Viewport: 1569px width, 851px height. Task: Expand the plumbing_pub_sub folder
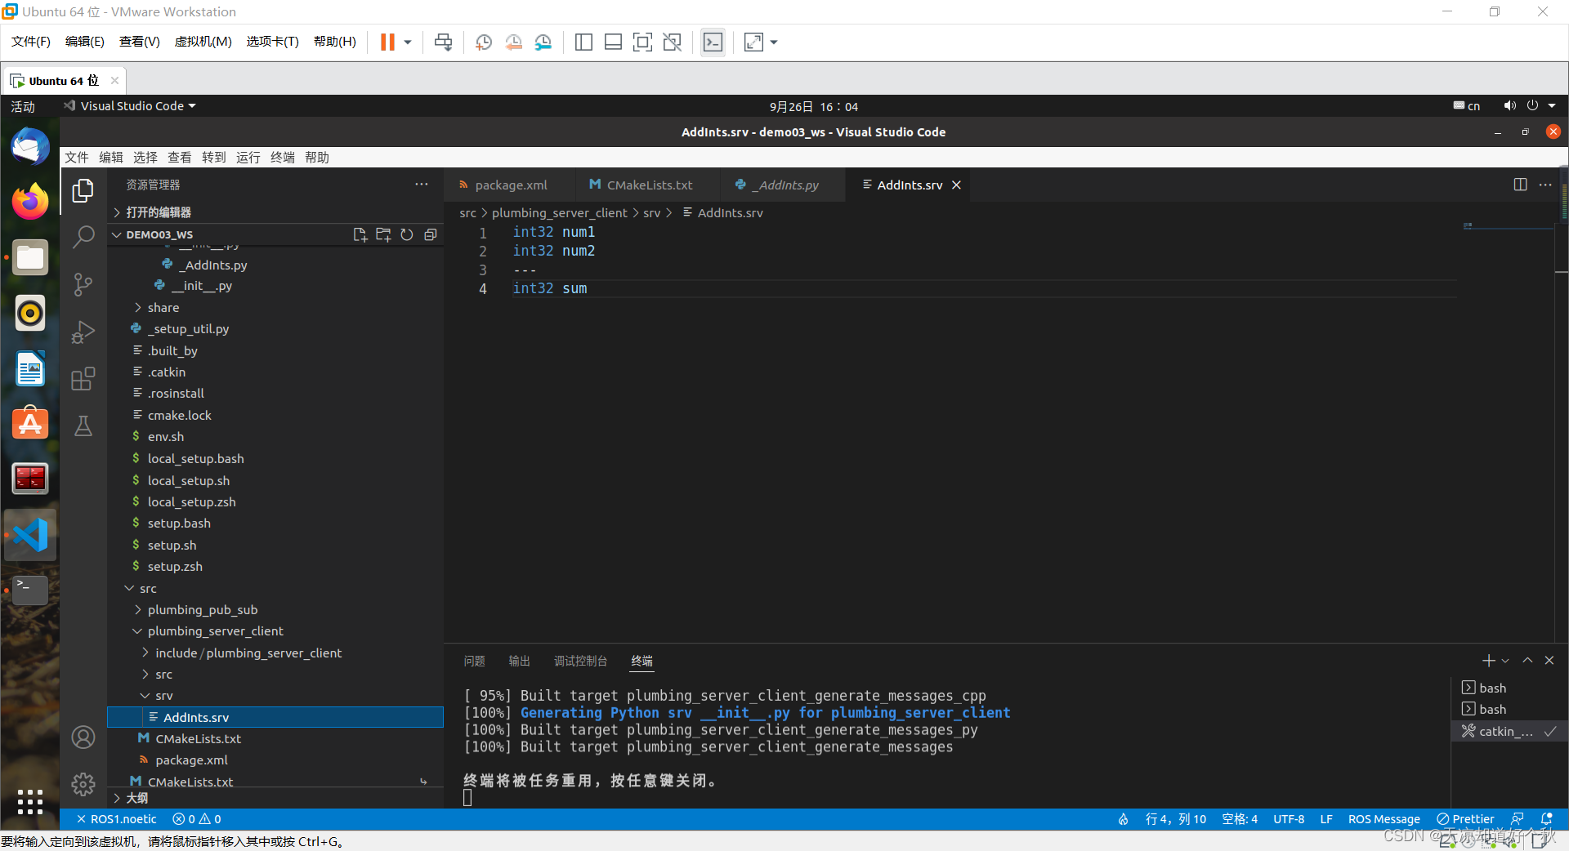click(203, 610)
